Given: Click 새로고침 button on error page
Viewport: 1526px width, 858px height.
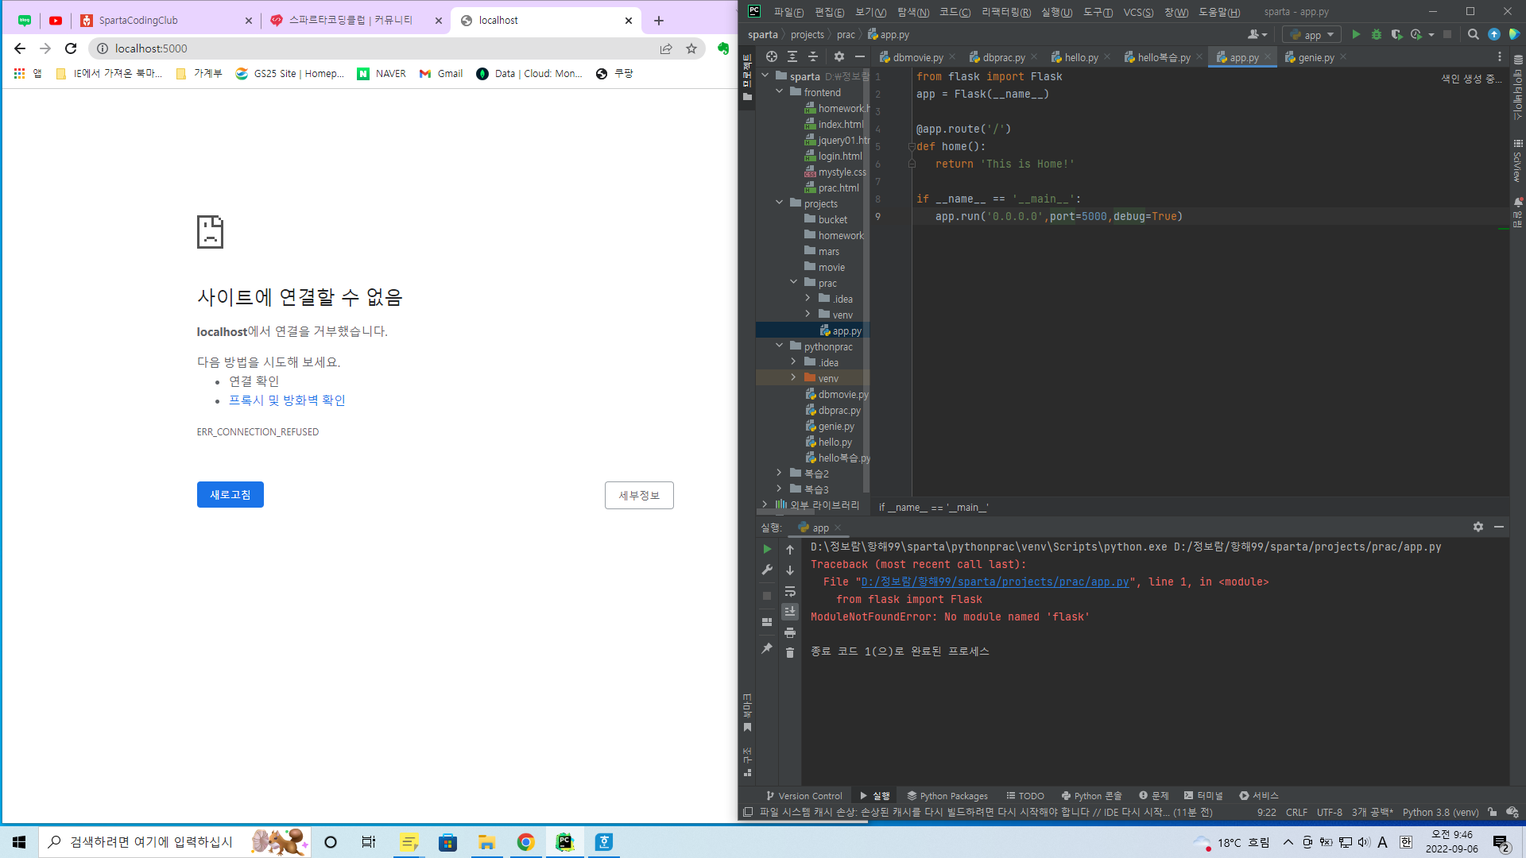Looking at the screenshot, I should 230,494.
